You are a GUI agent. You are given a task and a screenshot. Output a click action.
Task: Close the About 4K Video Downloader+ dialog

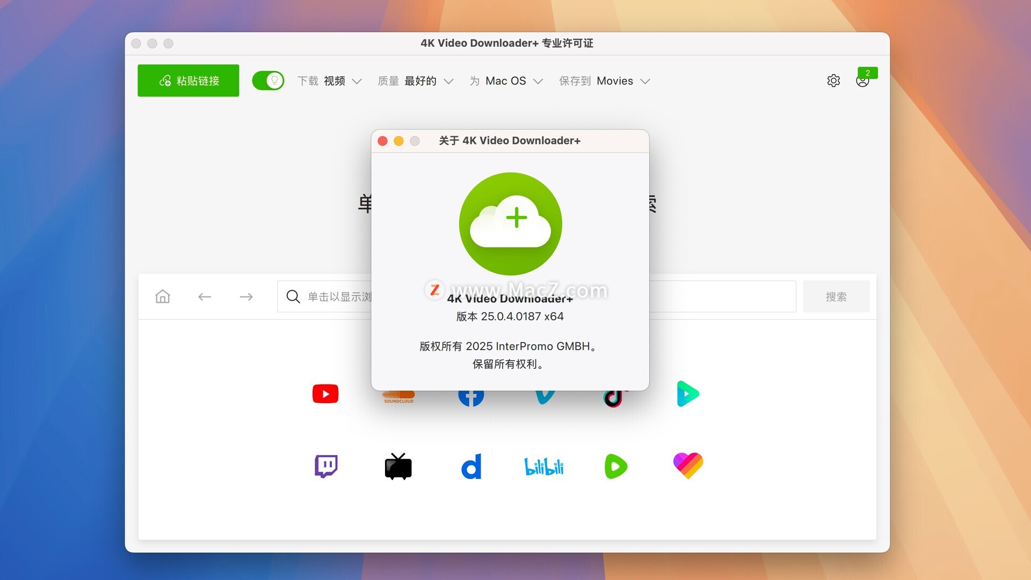pos(383,141)
